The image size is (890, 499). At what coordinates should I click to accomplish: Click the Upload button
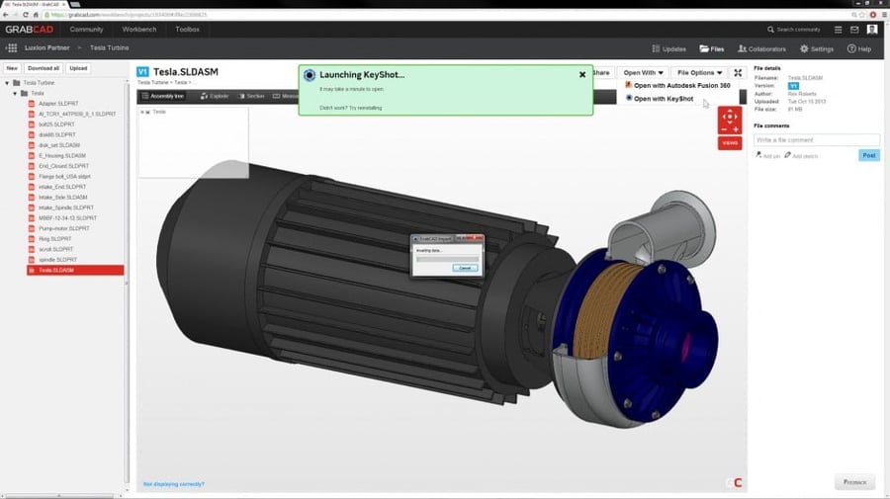pyautogui.click(x=78, y=68)
